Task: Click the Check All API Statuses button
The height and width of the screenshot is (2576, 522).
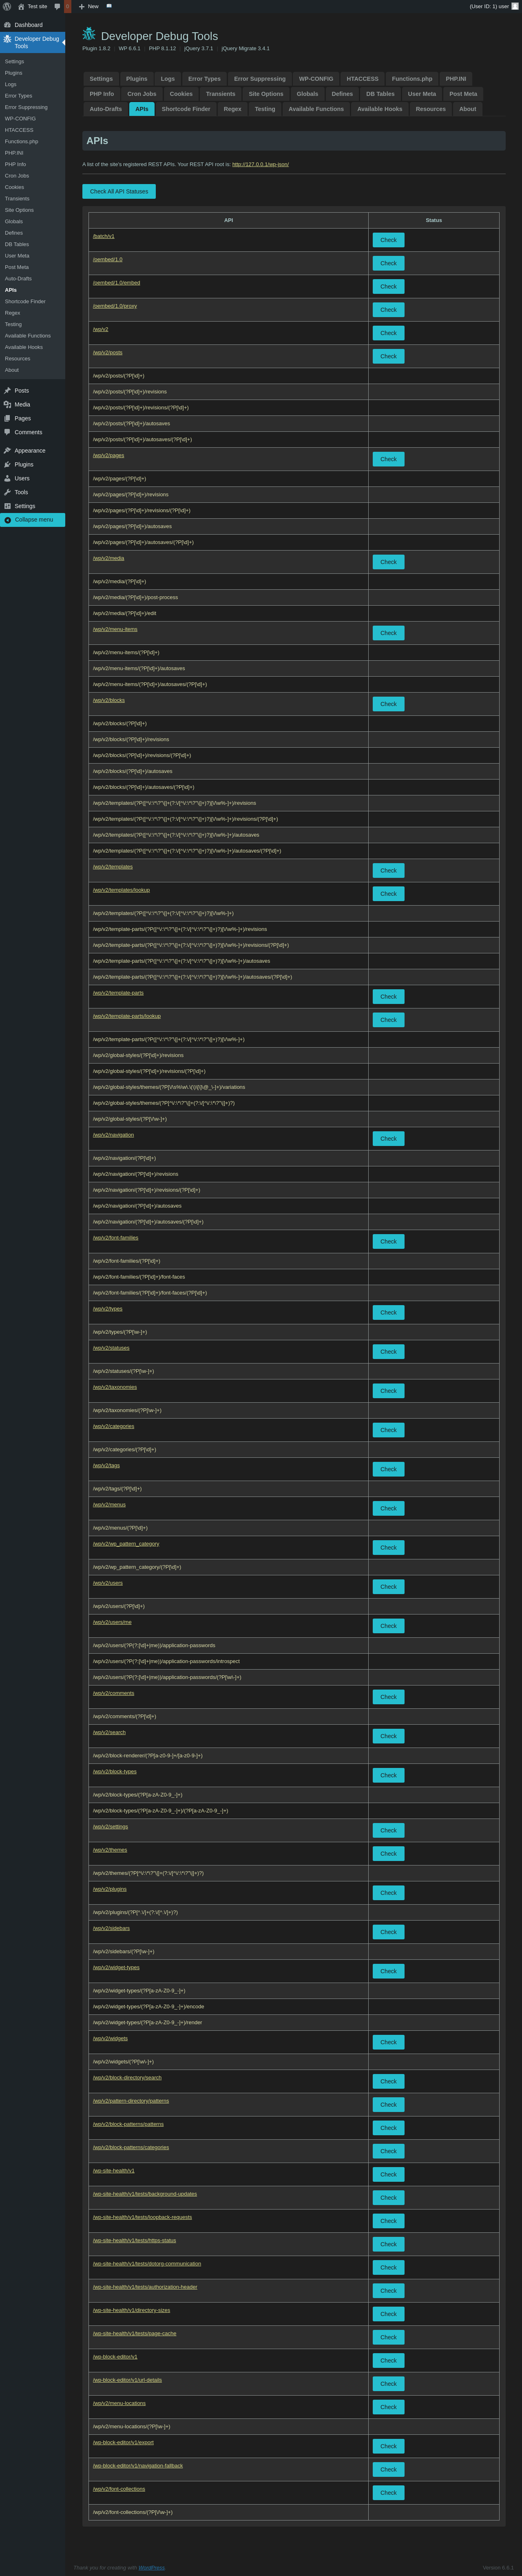Action: click(x=119, y=191)
